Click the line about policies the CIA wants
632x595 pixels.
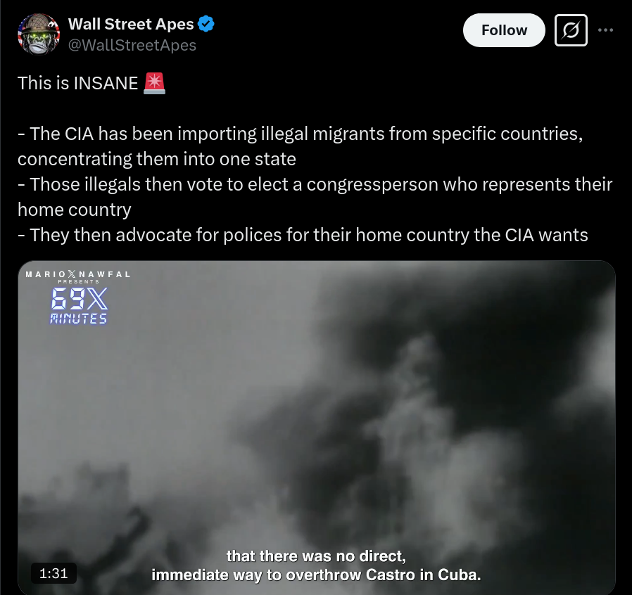click(303, 236)
